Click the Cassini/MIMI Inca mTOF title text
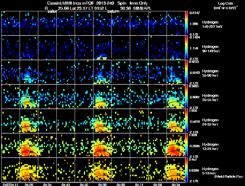Screen dimensions: 245x186 [x=70, y=3]
